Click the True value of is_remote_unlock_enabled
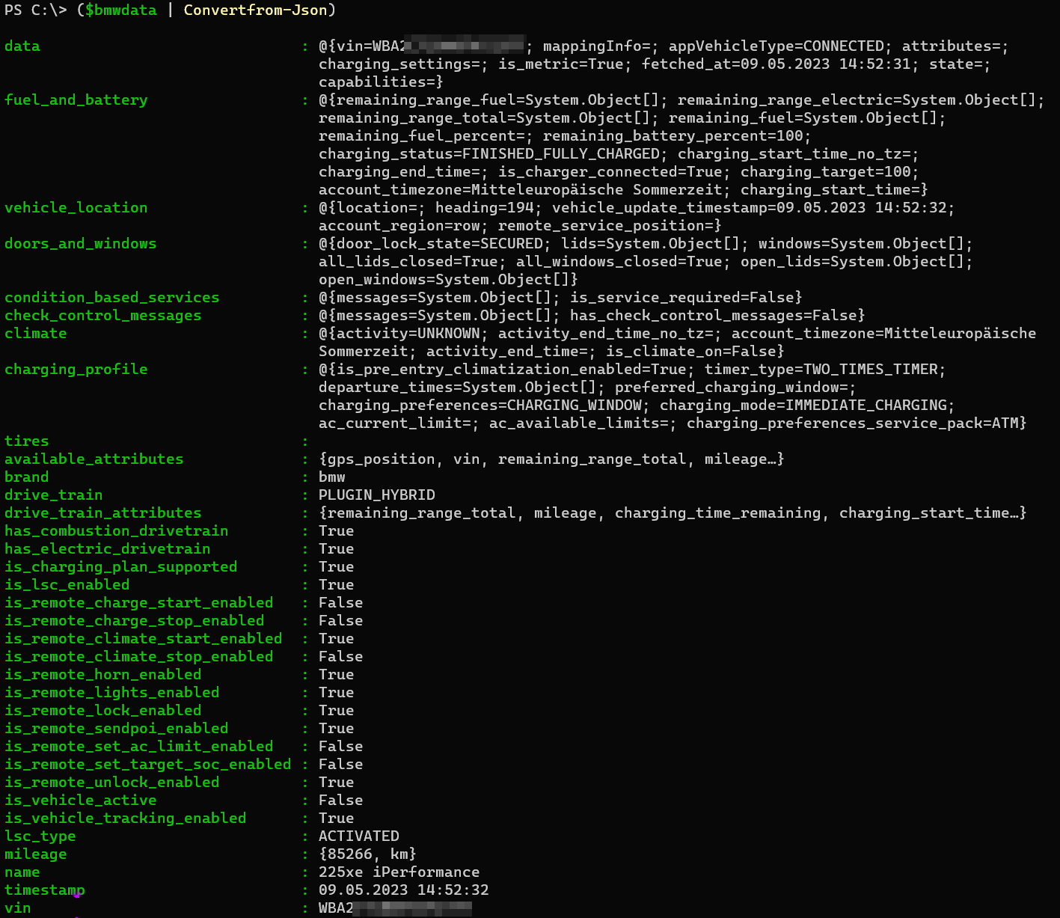The image size is (1060, 918). coord(337,782)
